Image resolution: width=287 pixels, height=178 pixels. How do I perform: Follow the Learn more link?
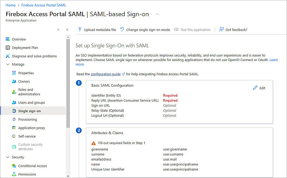click(274, 60)
